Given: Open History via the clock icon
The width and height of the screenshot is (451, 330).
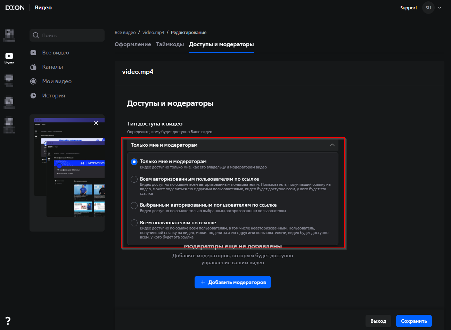Looking at the screenshot, I should point(33,96).
